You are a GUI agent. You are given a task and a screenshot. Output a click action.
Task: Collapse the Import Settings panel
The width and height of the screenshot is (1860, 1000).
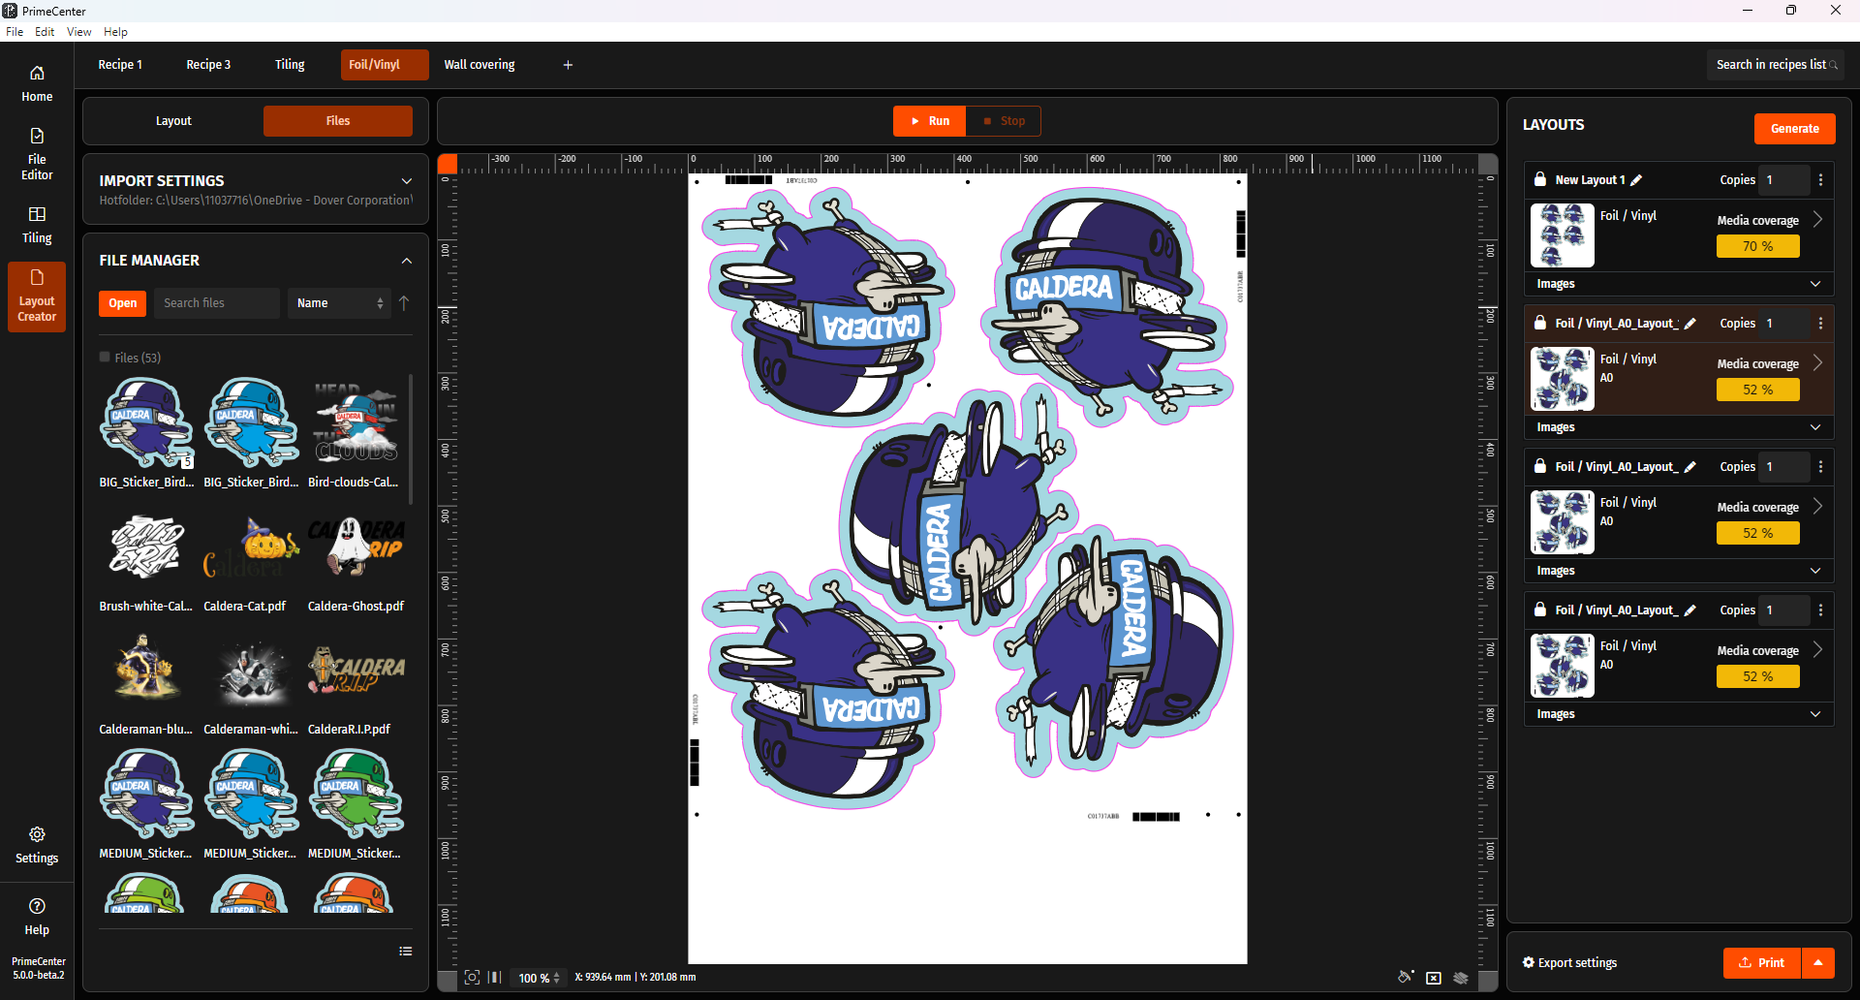pos(407,181)
